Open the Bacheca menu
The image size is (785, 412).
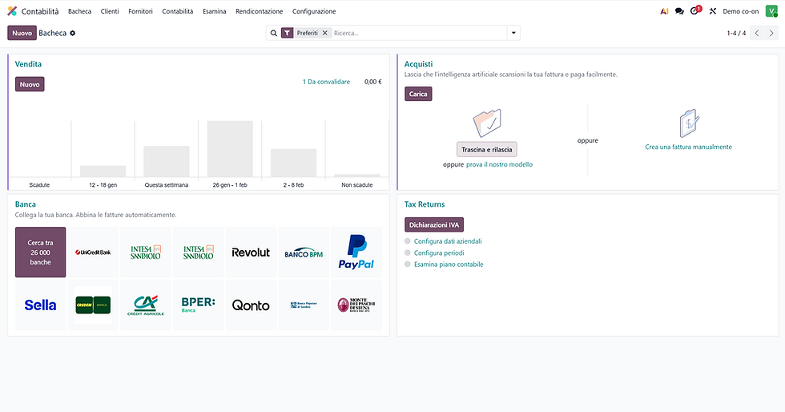click(79, 11)
